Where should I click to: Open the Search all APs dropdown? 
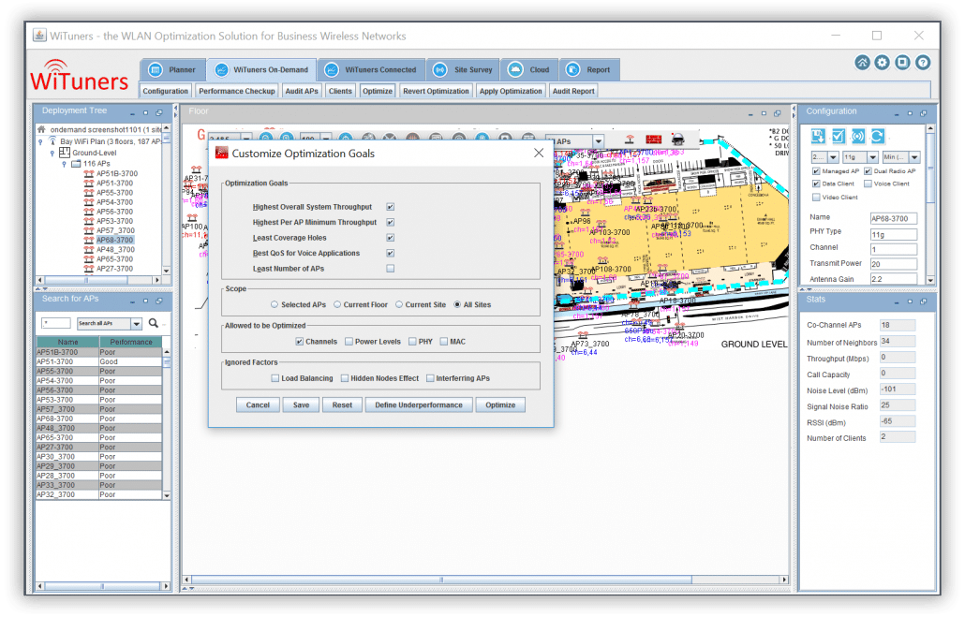(137, 324)
